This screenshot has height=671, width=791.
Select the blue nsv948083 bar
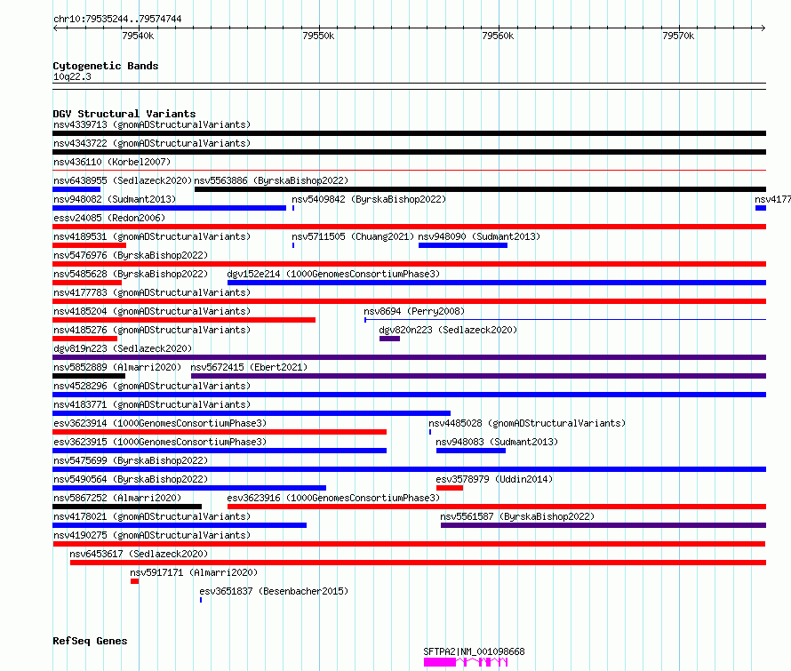pos(471,451)
